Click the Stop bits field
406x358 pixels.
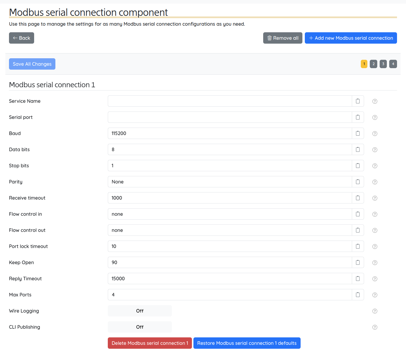(x=230, y=166)
